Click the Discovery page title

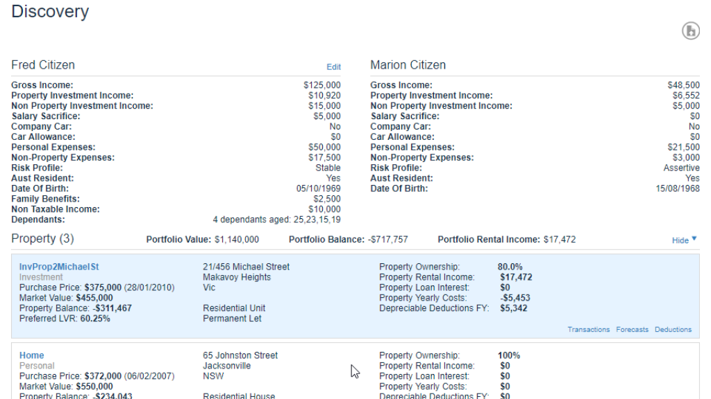[x=49, y=11]
